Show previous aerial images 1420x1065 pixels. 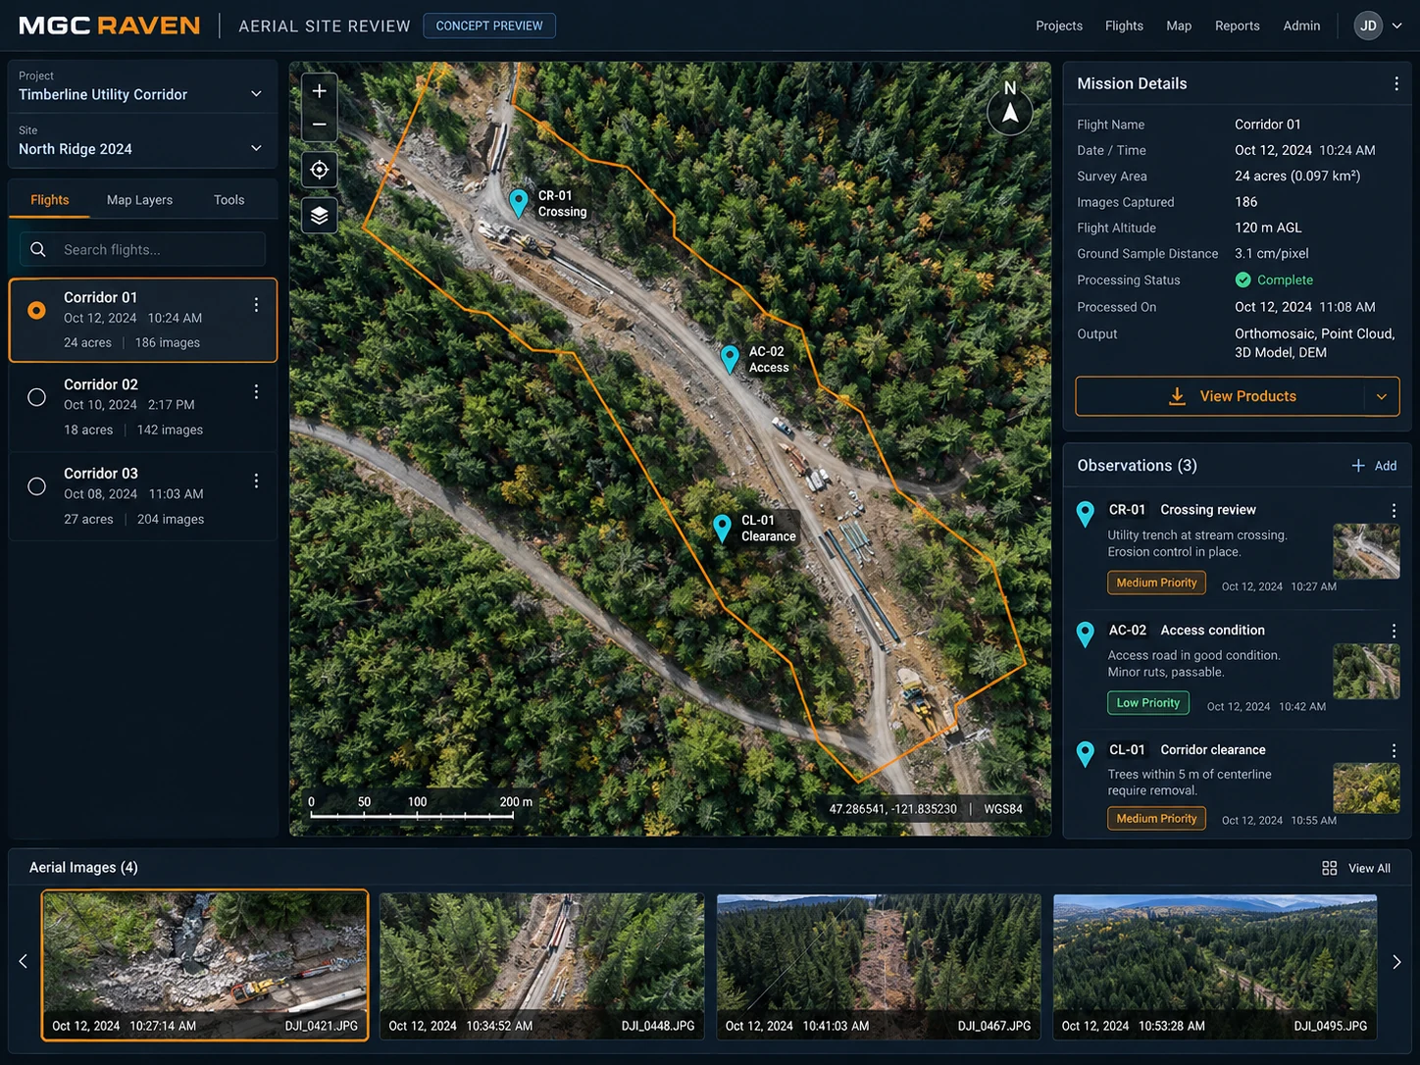[x=24, y=962]
